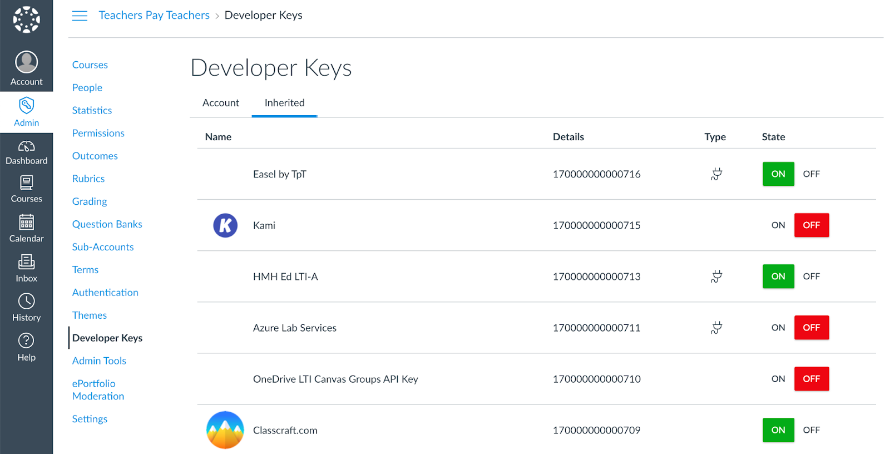Open the Statistics link
Screen dimensions: 890x454
point(92,110)
